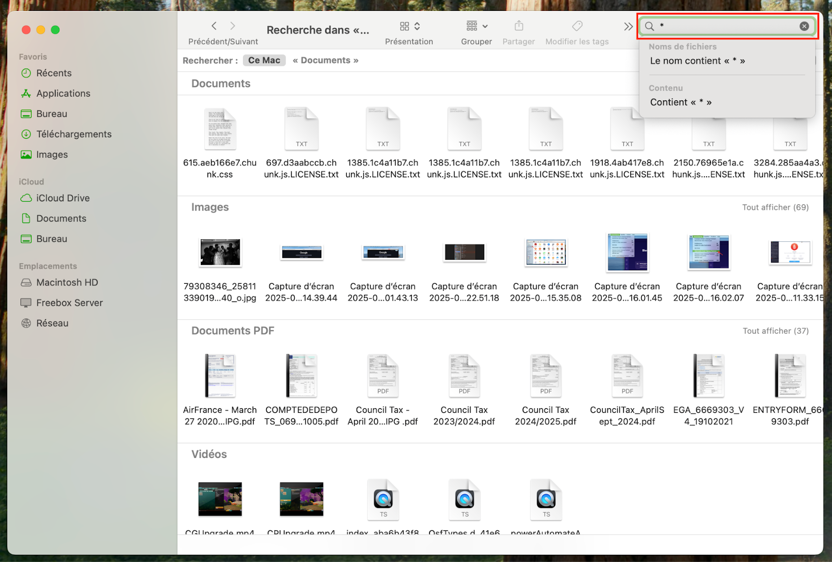This screenshot has height=562, width=832.
Task: Open AirDrop-style Réseau in the sidebar
Action: tap(52, 323)
